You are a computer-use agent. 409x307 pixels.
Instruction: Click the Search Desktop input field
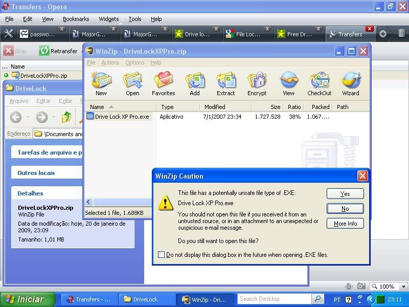click(275, 299)
